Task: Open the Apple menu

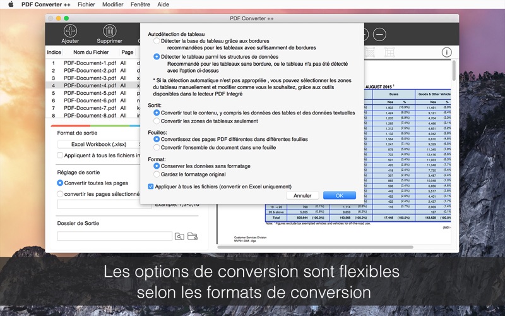Action: point(11,4)
